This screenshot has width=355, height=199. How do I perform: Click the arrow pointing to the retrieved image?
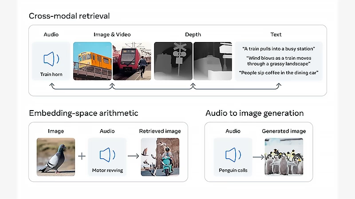[x=134, y=156]
